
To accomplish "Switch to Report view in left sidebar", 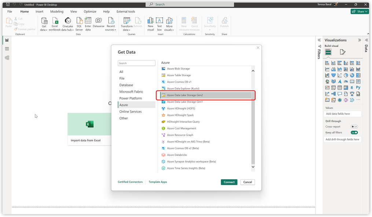I will point(7,40).
